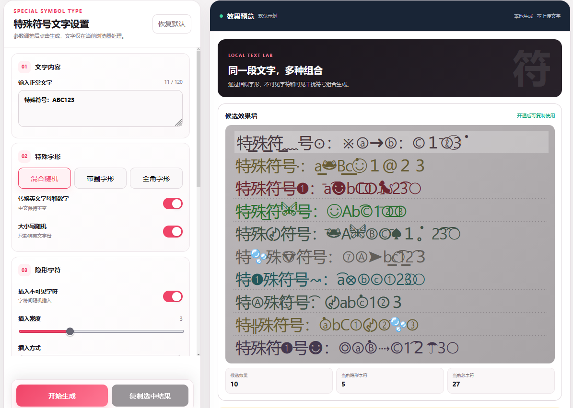Select the 带圈字形 glyph mode
This screenshot has height=408, width=573.
click(x=101, y=179)
